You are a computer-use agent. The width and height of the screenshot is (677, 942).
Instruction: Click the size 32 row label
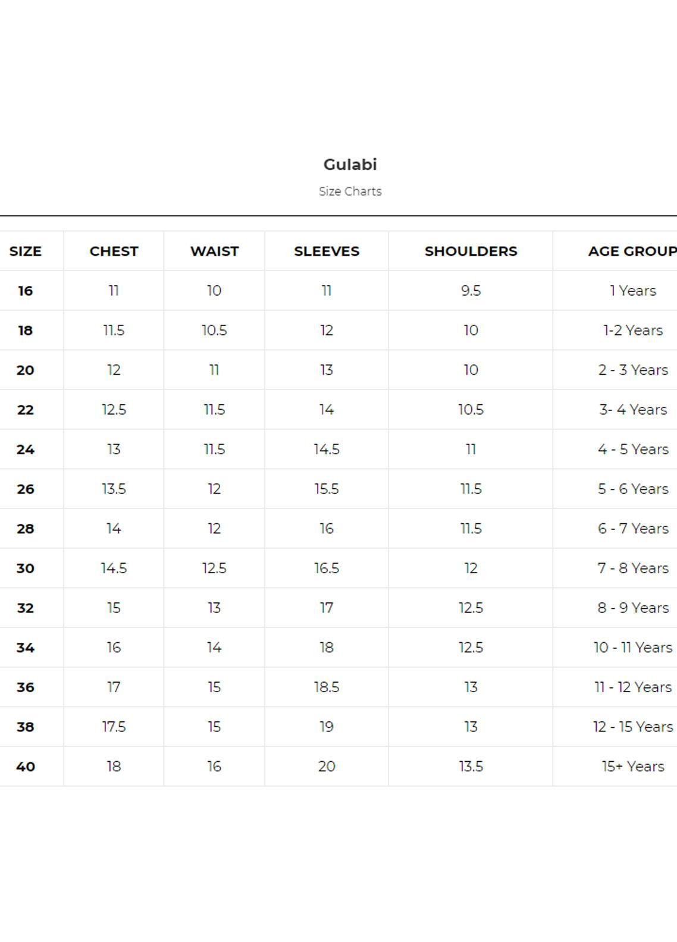point(26,608)
